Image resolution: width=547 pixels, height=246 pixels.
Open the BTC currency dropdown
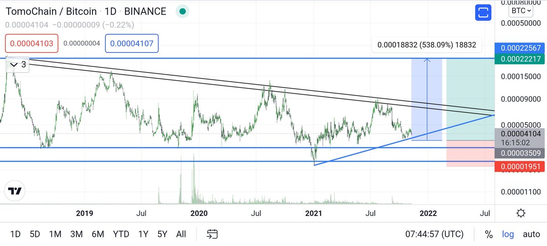tap(521, 10)
